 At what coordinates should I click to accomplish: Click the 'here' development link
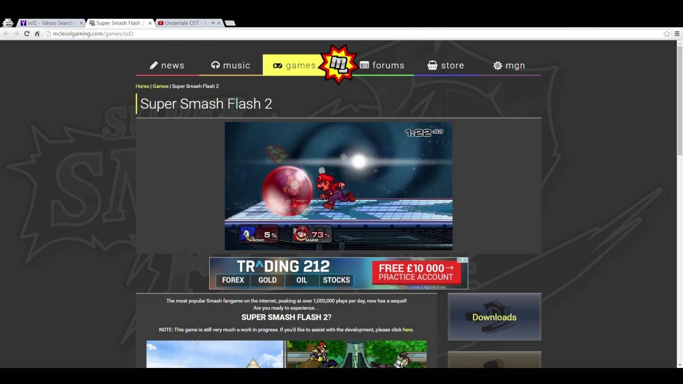pyautogui.click(x=408, y=330)
